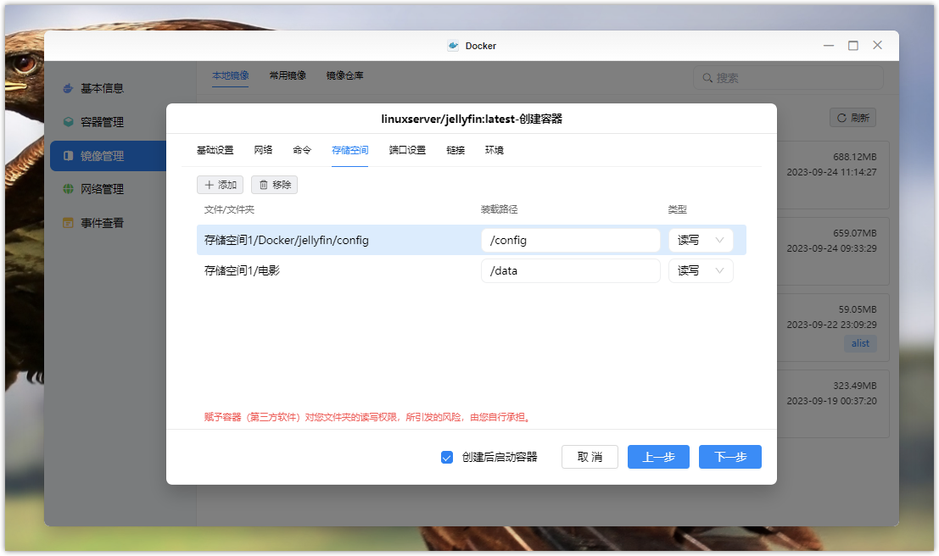The height and width of the screenshot is (556, 939).
Task: Open the 读写 dropdown for /config
Action: click(701, 240)
